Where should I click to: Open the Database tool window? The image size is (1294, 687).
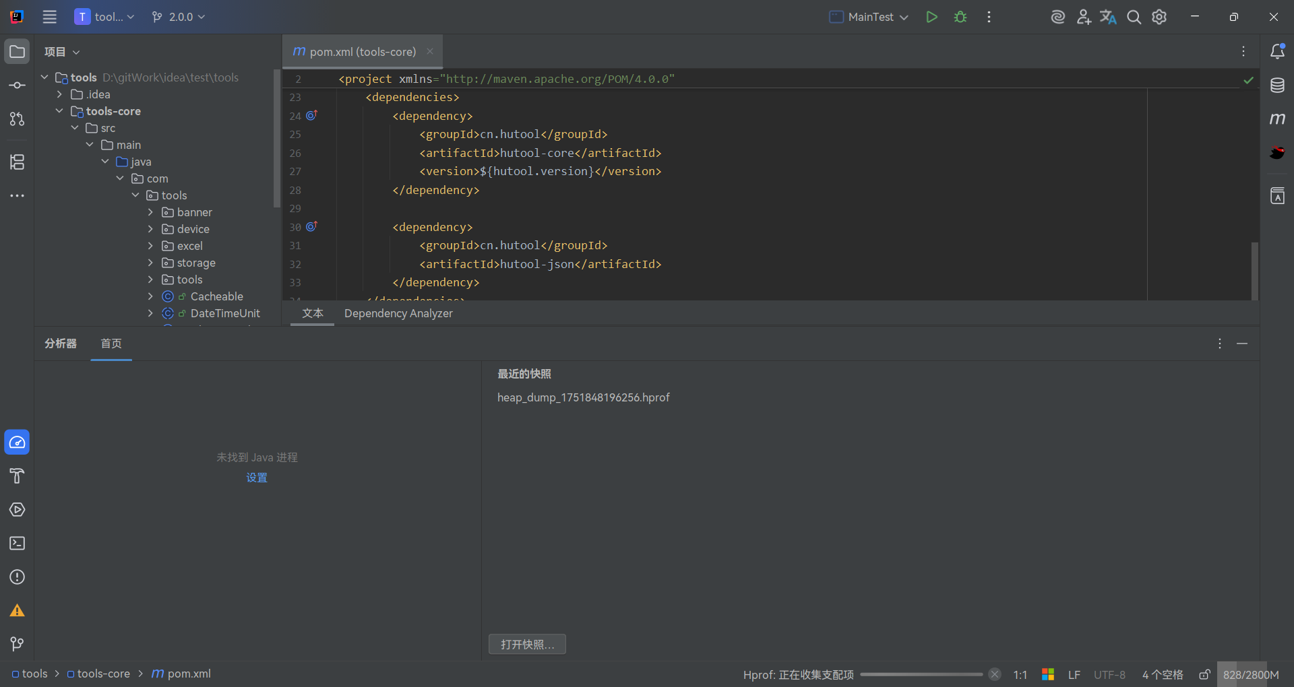point(1277,86)
